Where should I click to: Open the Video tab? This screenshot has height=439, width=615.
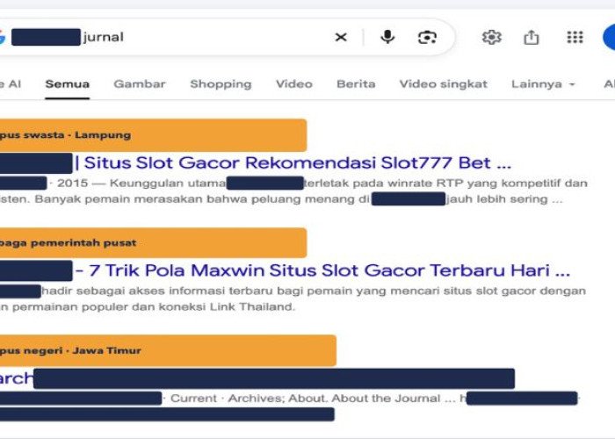point(294,84)
